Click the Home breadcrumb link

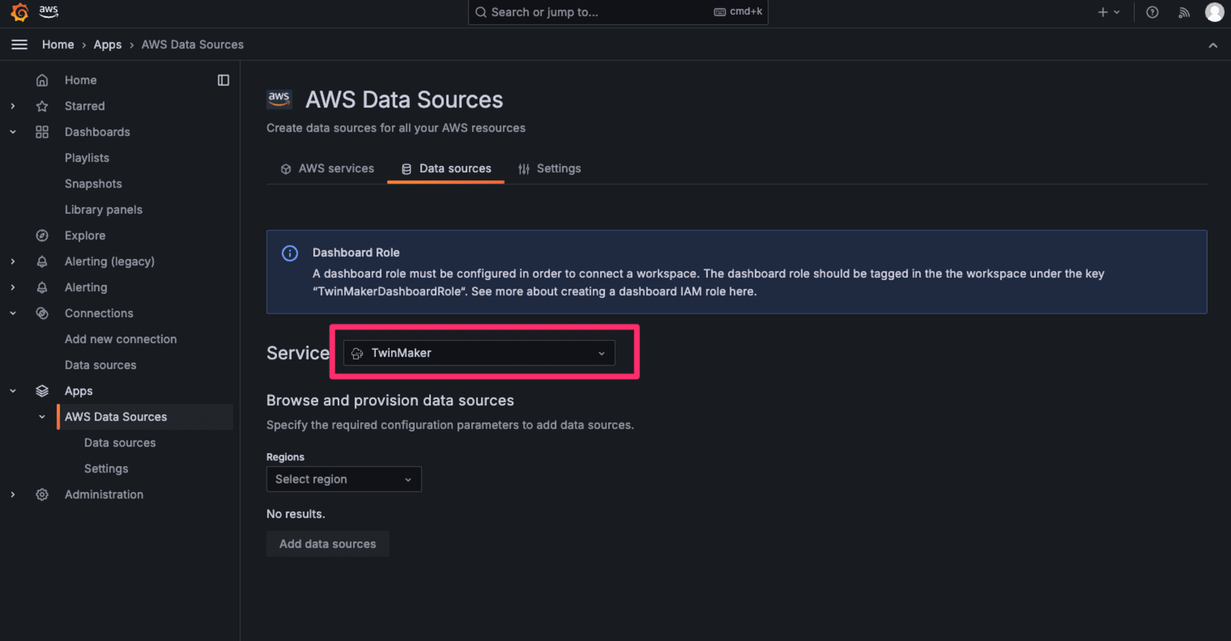(x=58, y=44)
